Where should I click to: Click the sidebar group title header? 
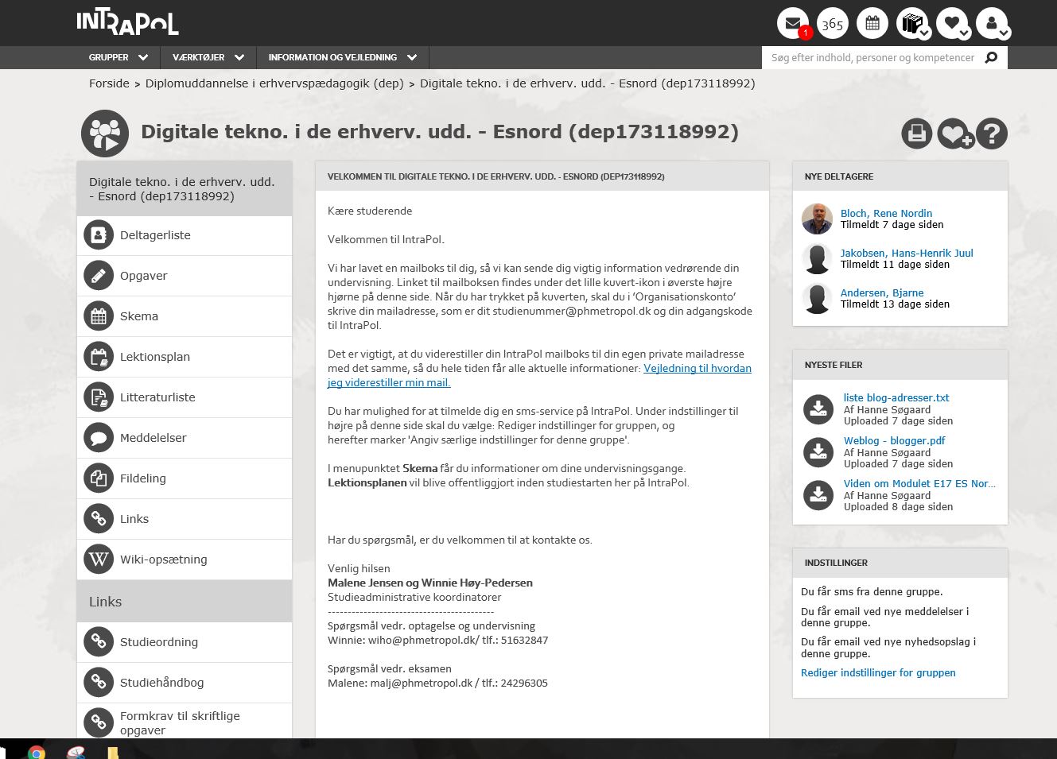pos(185,189)
